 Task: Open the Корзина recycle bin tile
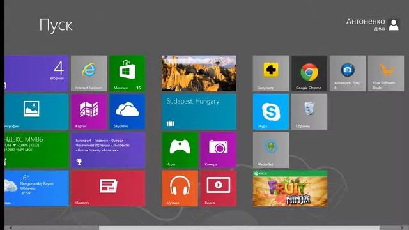click(x=309, y=112)
